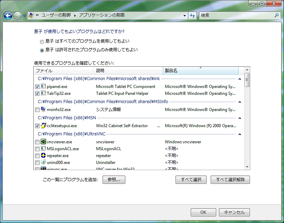This screenshot has height=223, width=284.
Task: Click the vncviewer.exe eye icon
Action: (x=43, y=142)
